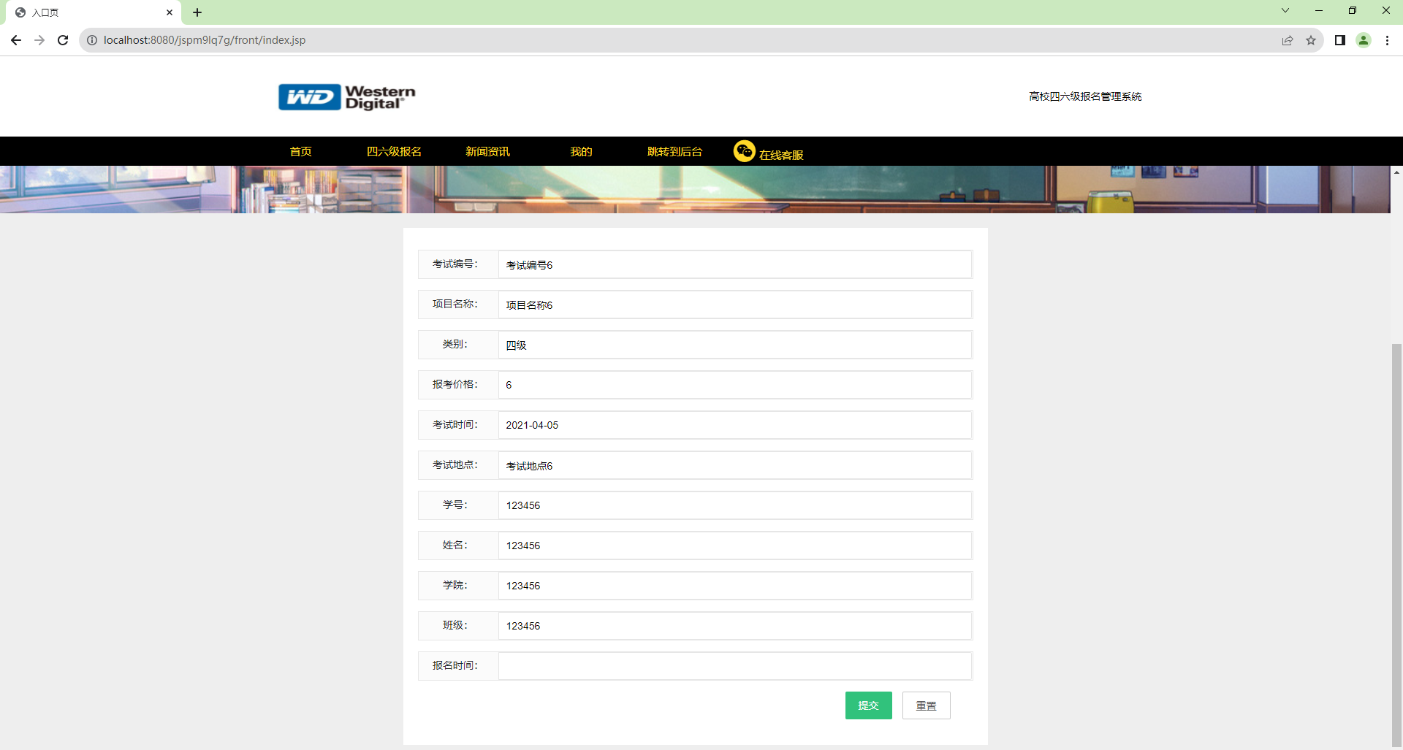Open the 在线客服 customer service chat icon

(x=745, y=151)
